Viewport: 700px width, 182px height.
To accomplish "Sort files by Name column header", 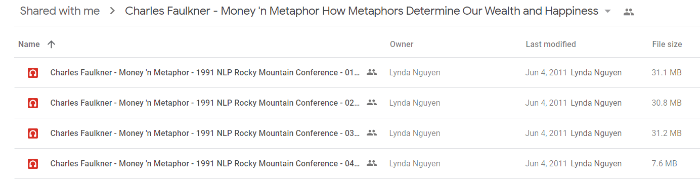I will pyautogui.click(x=29, y=44).
